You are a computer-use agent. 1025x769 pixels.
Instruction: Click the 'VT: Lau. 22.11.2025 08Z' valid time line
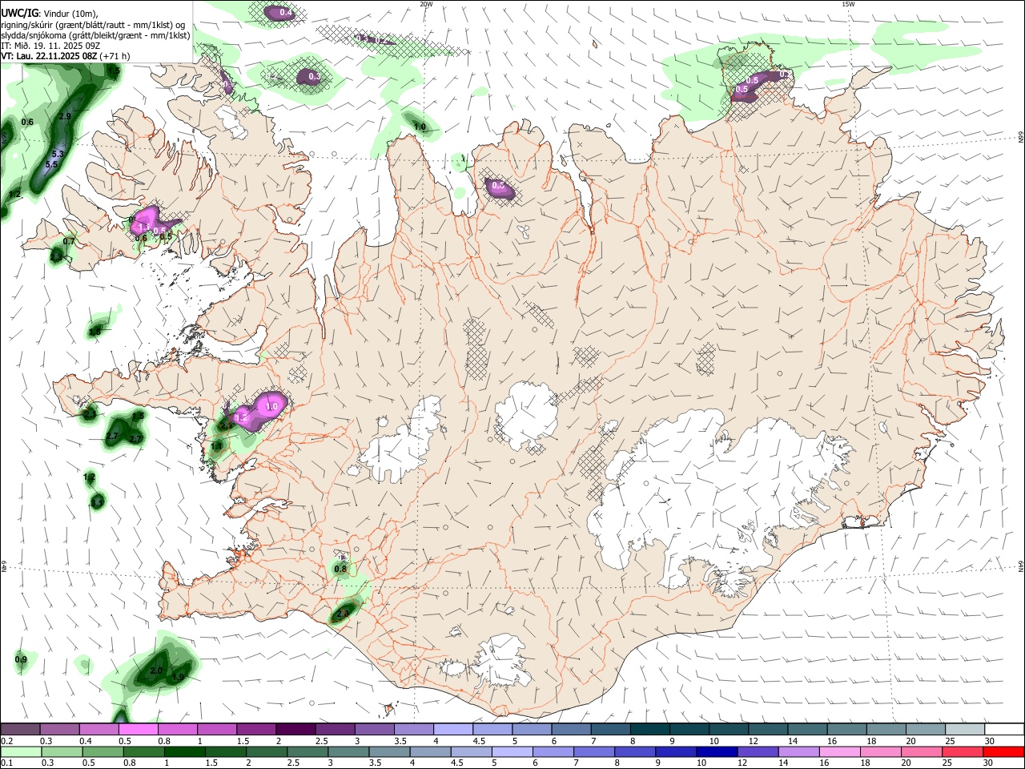click(x=49, y=56)
